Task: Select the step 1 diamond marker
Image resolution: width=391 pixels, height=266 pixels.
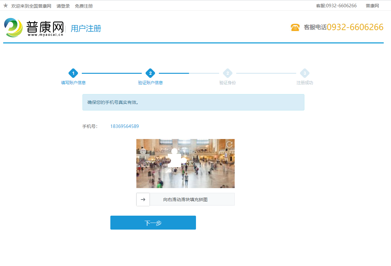Action: tap(73, 73)
